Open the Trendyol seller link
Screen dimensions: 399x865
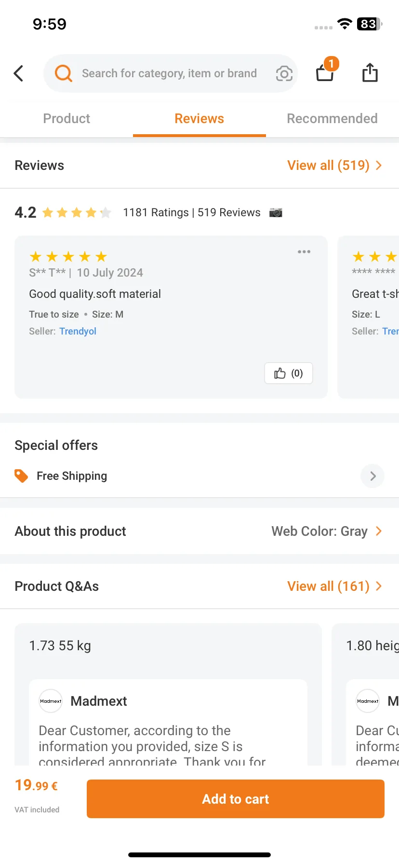click(78, 331)
